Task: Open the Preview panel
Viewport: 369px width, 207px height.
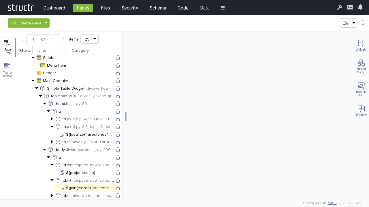Action: point(361,111)
